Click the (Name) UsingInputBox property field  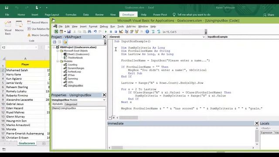[78, 108]
